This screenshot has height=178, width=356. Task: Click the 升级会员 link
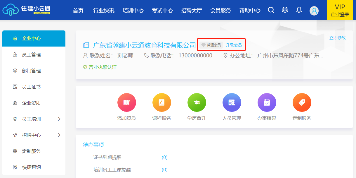tap(234, 45)
